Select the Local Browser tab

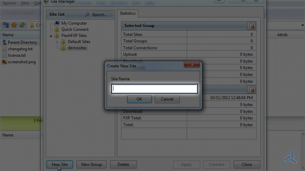(x=21, y=13)
